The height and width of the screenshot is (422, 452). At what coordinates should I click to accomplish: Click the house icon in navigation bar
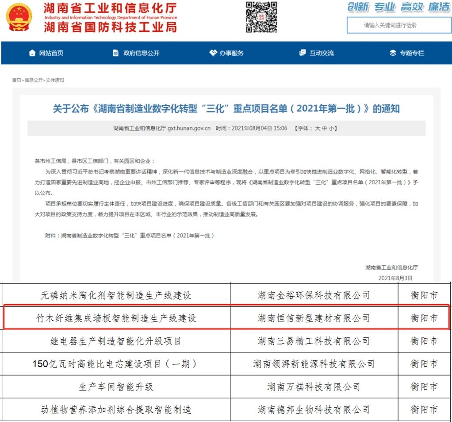(32, 53)
